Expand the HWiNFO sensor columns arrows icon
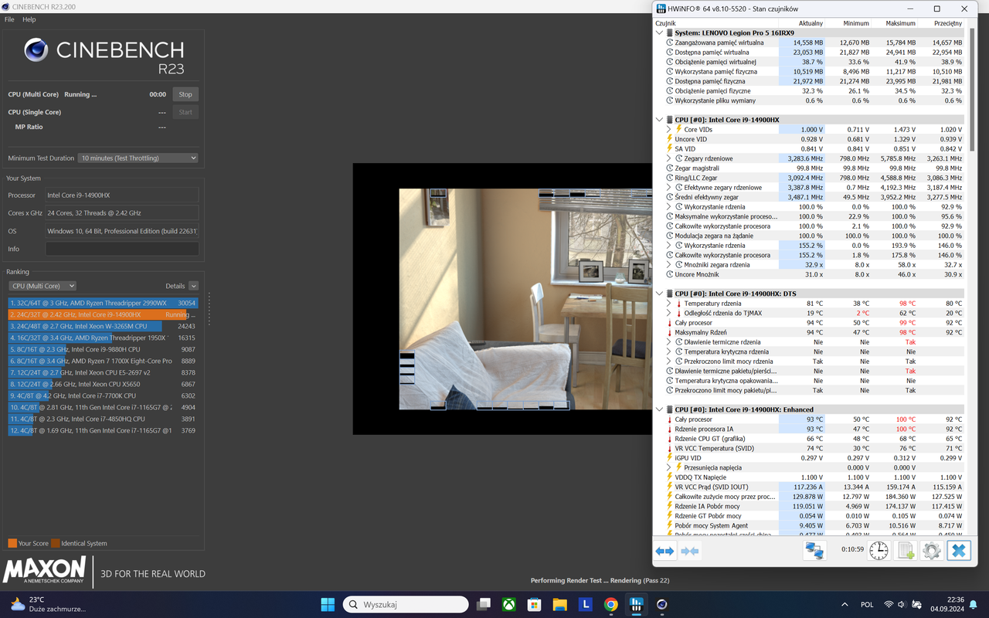Screen dimensions: 989x618 coord(664,551)
